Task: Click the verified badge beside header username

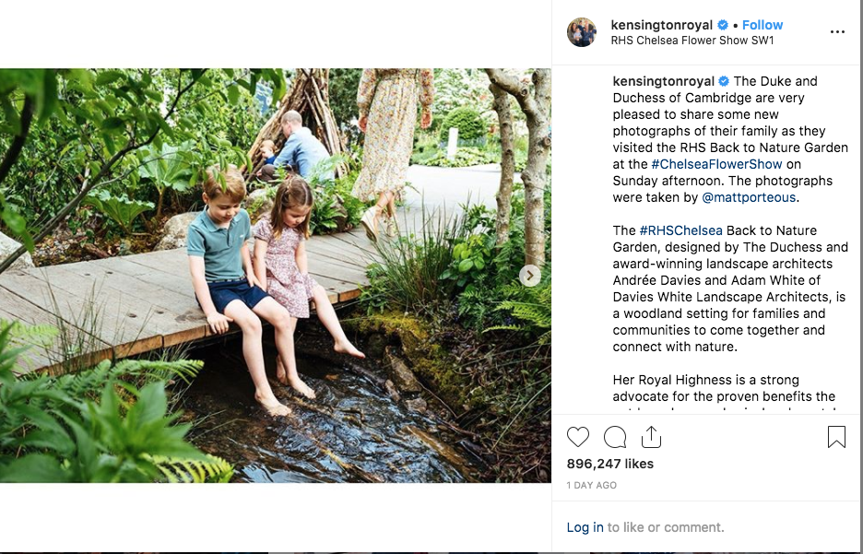Action: coord(723,25)
